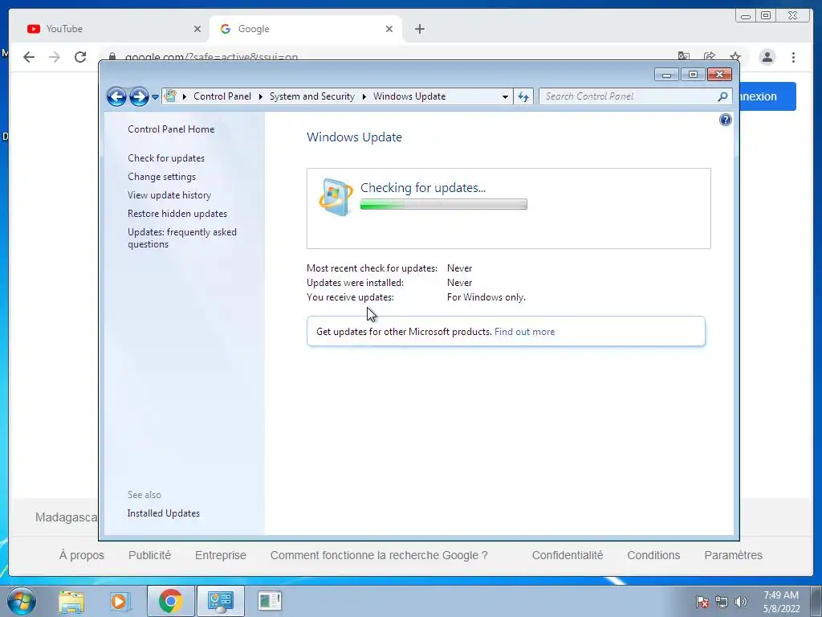Open a new Chrome tab
Screen dimensions: 822x617
(419, 29)
